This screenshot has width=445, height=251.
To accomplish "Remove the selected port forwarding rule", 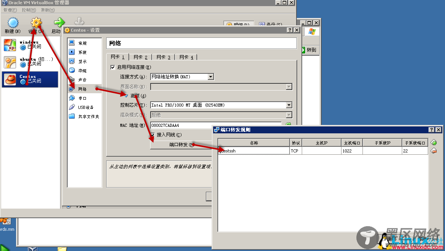I will tap(434, 151).
